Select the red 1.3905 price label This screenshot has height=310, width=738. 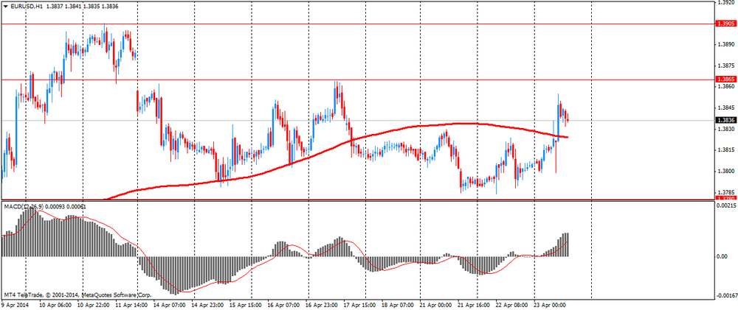click(x=725, y=24)
